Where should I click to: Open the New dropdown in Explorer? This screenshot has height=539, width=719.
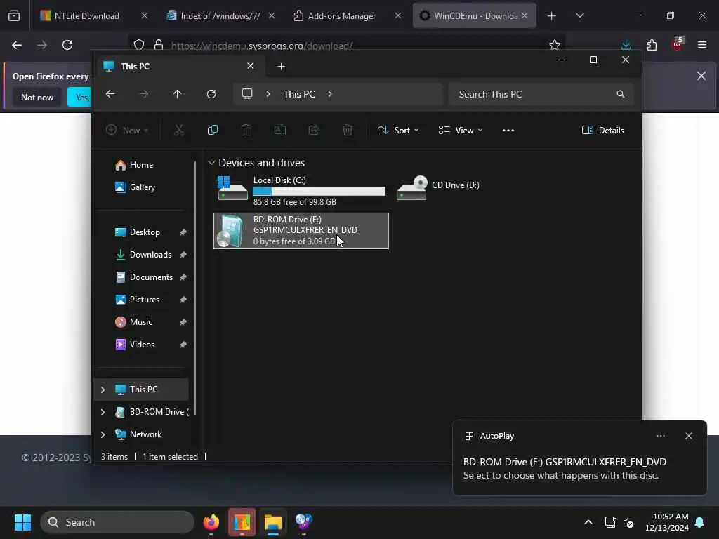click(x=127, y=130)
